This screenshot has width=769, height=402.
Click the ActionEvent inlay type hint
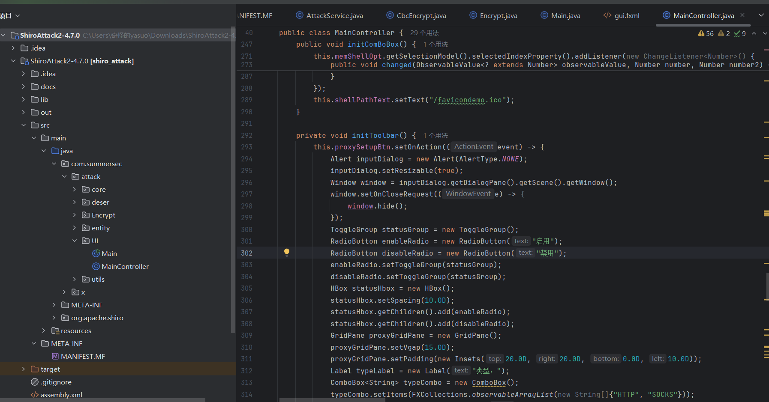(x=474, y=147)
